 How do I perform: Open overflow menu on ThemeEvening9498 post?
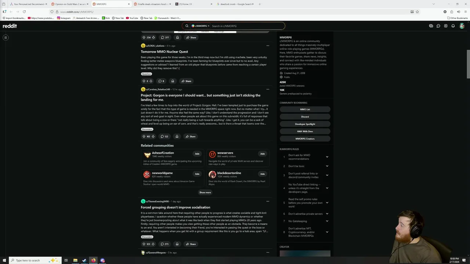[x=268, y=201]
